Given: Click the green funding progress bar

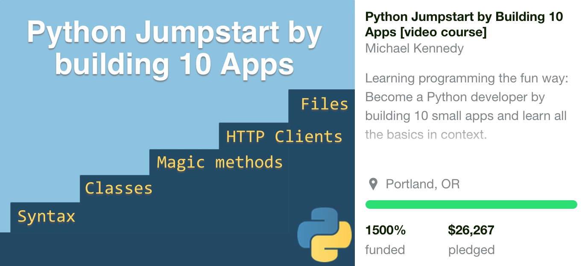Looking at the screenshot, I should pos(471,205).
